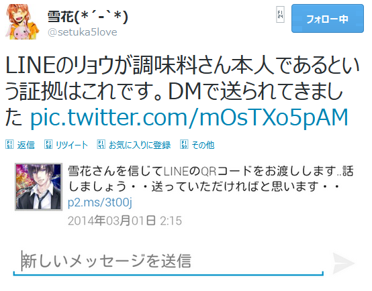The image size is (372, 291).
Task: Open the dark-haired DM sender avatar
Action: tap(39, 186)
